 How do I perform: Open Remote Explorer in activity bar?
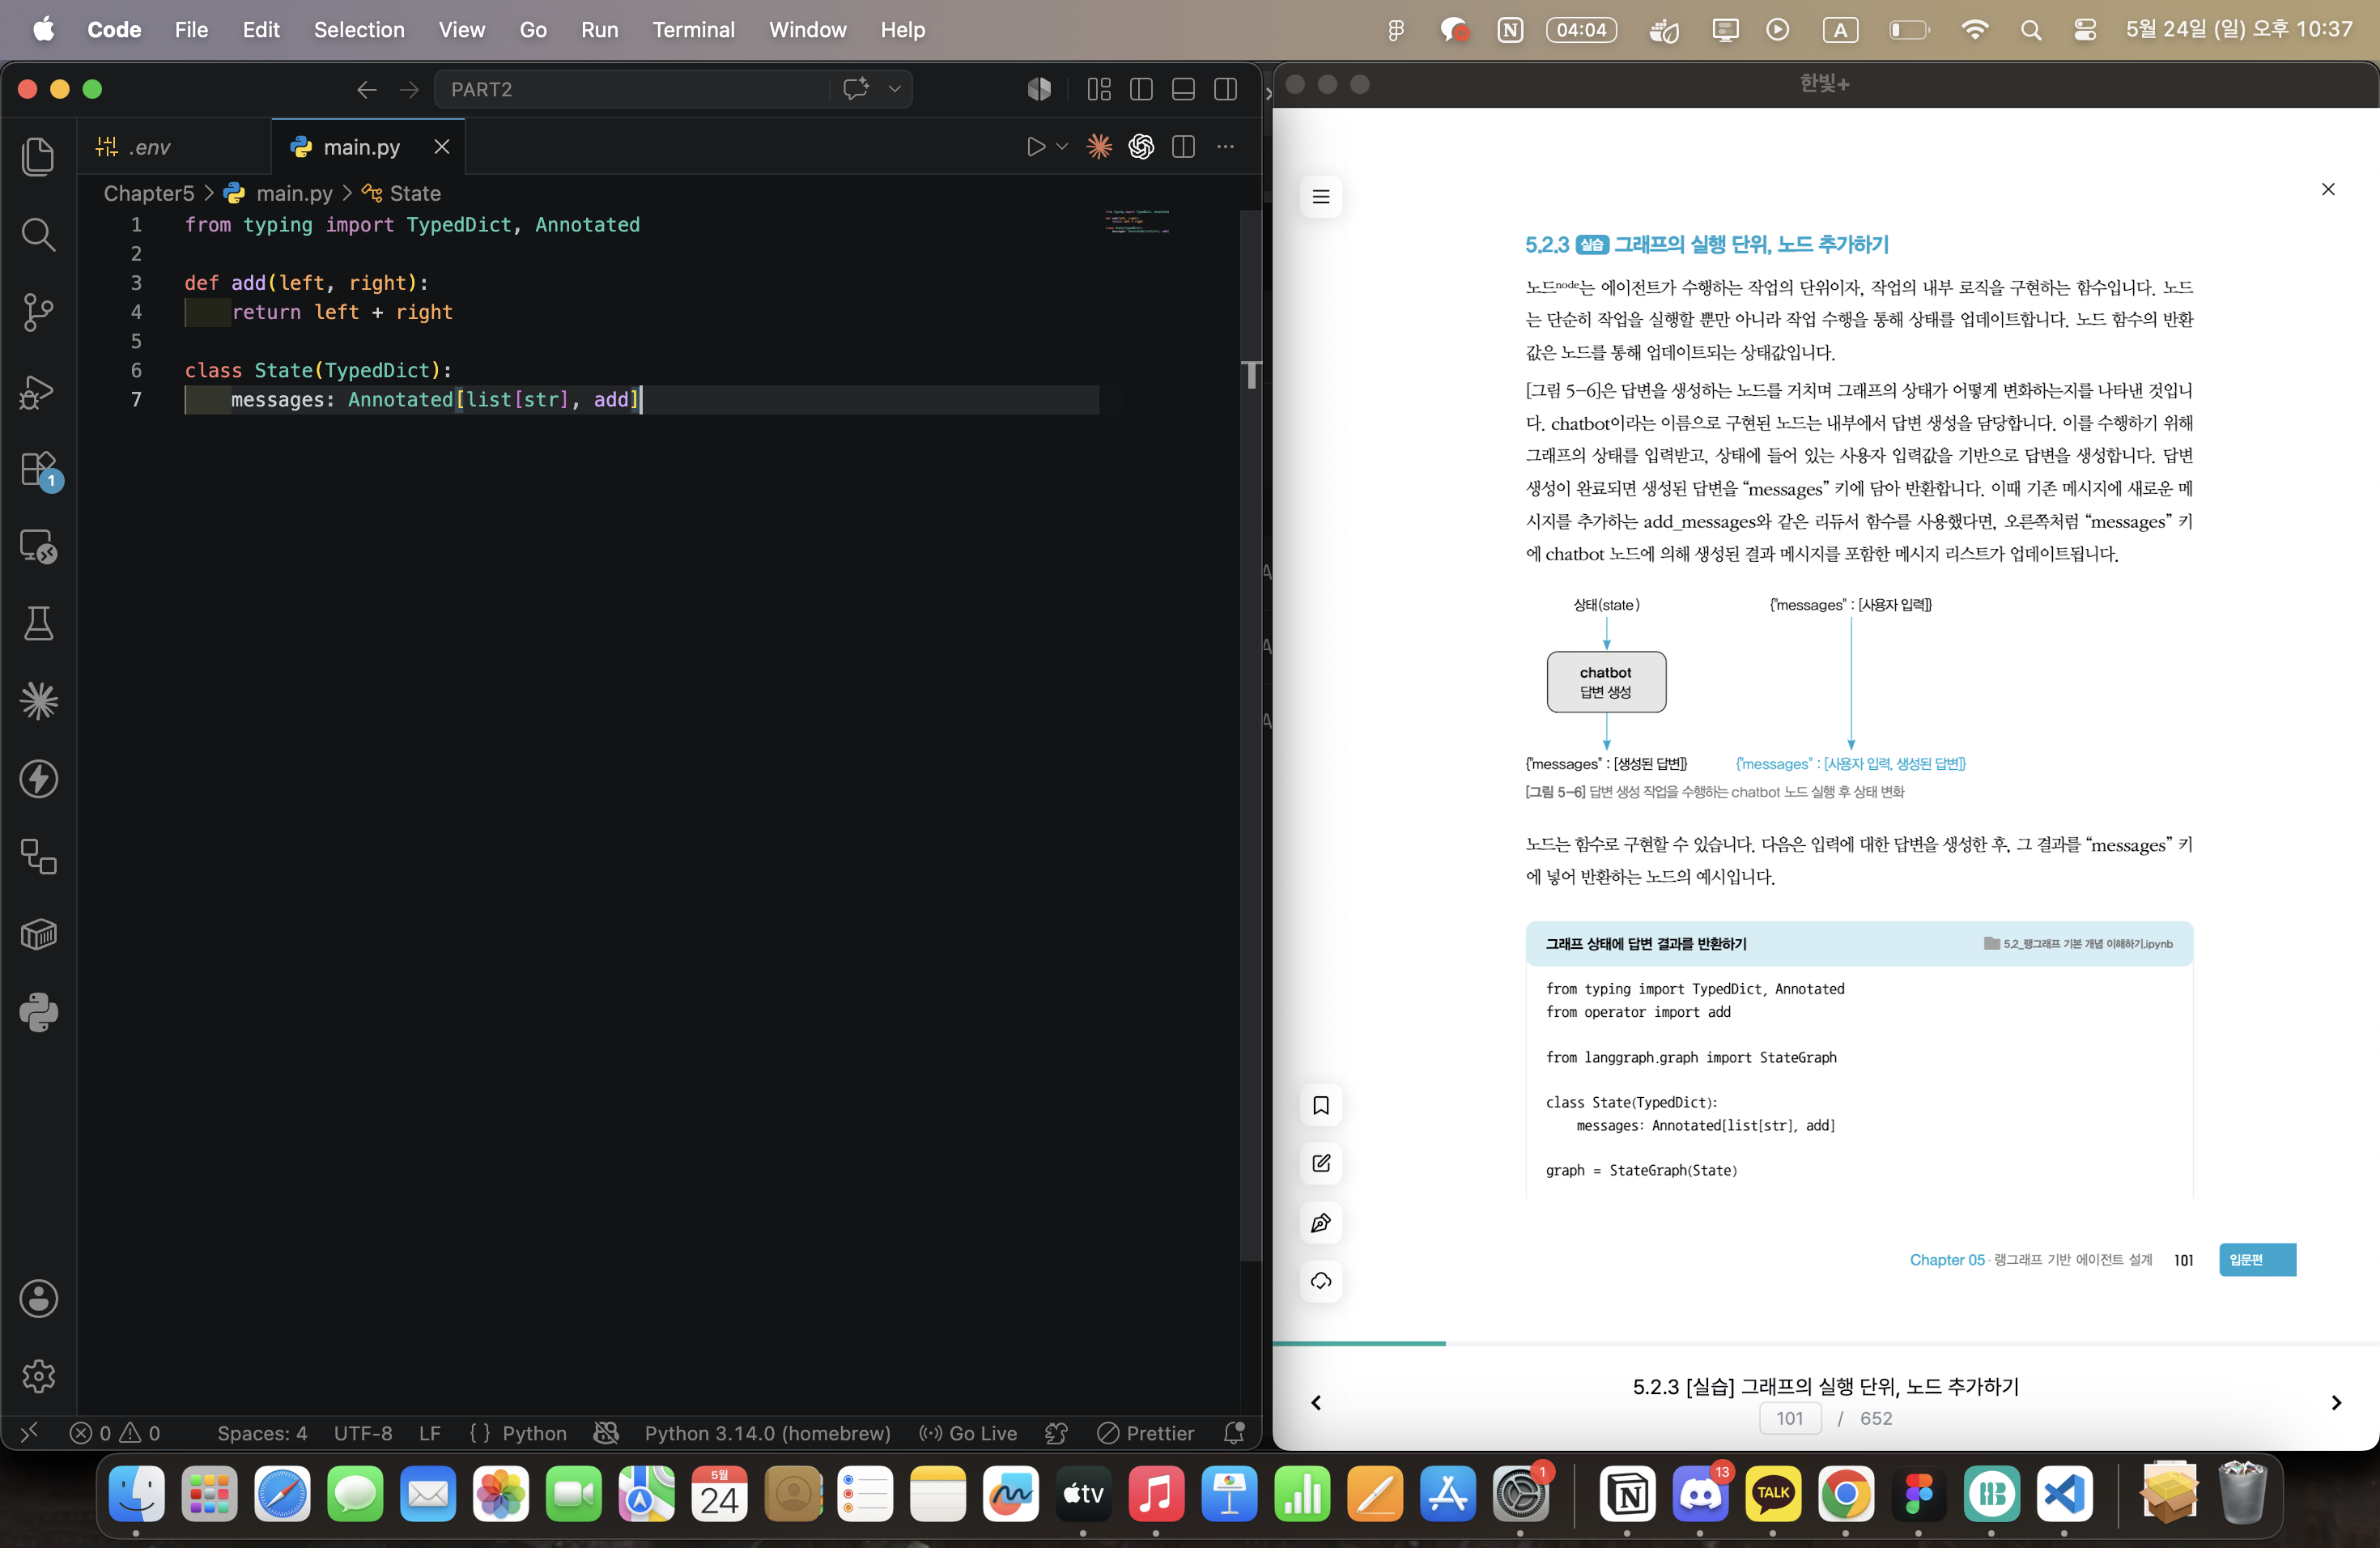(38, 546)
